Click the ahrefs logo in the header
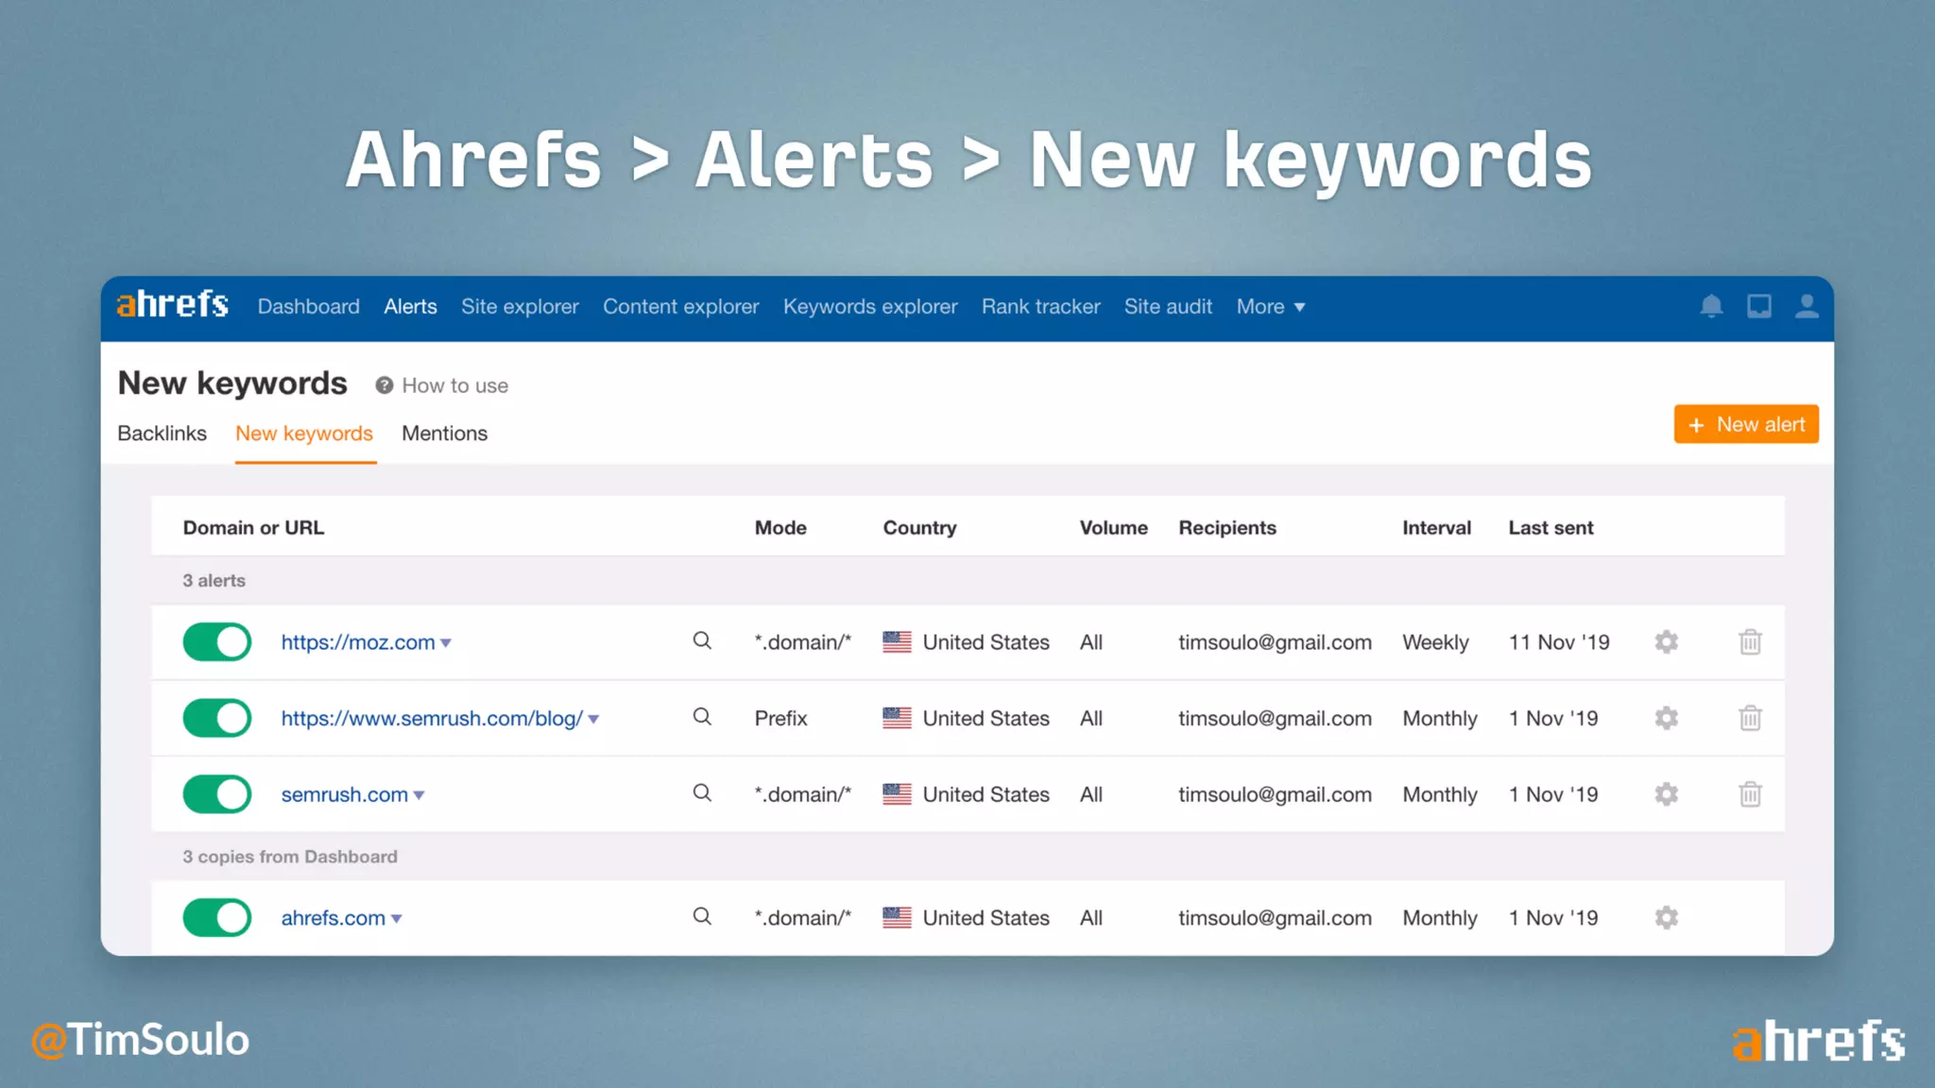This screenshot has width=1935, height=1088. [x=172, y=305]
